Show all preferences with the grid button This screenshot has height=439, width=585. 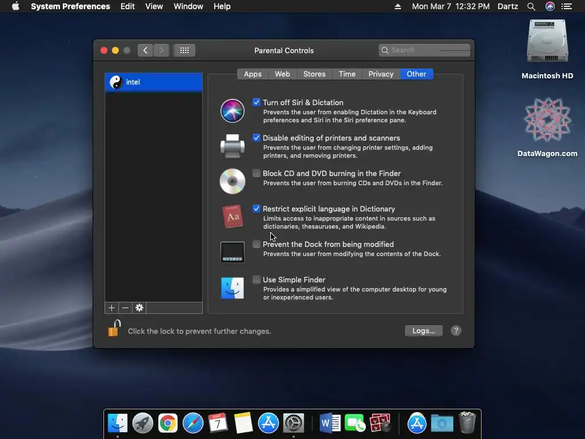point(185,50)
